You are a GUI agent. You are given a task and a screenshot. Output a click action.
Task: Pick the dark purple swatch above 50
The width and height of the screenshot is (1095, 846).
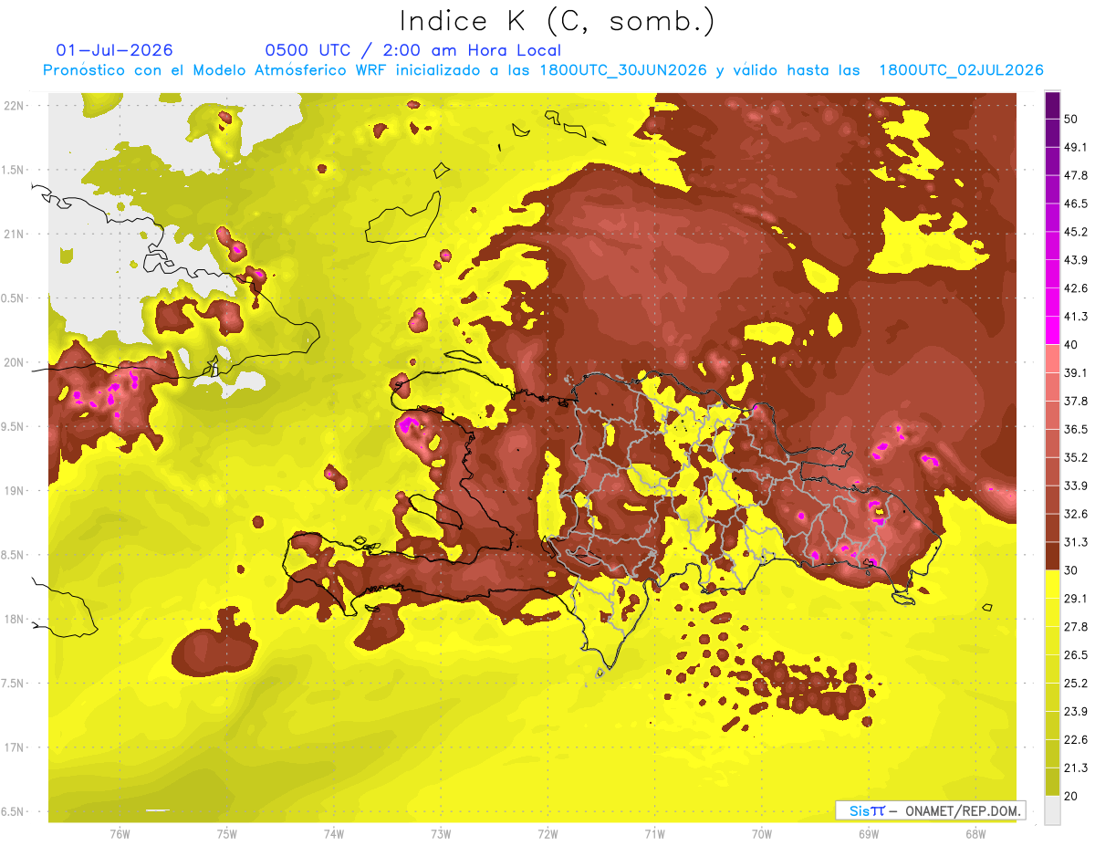[x=1052, y=105]
